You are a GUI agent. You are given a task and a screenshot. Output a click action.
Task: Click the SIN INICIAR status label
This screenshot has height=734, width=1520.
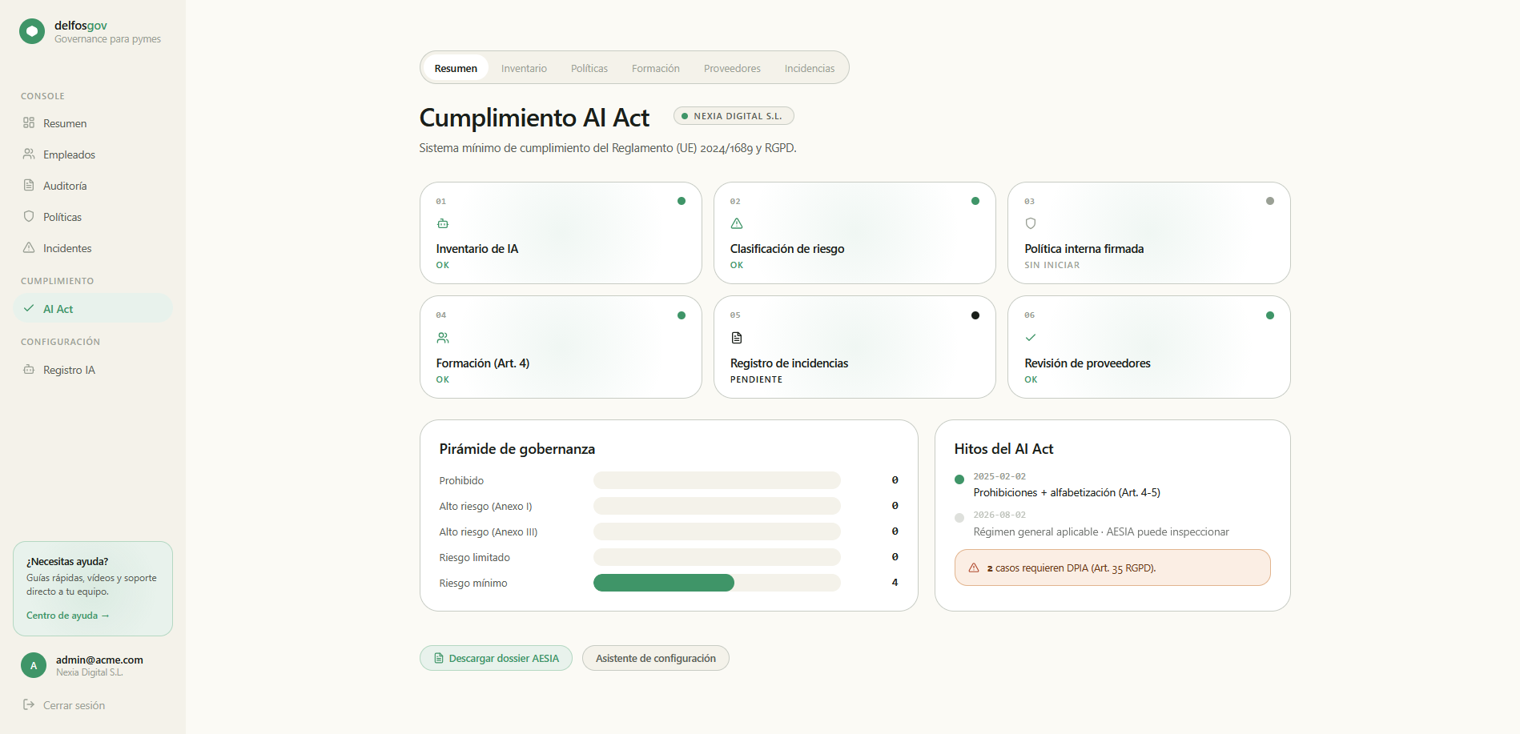tap(1052, 265)
